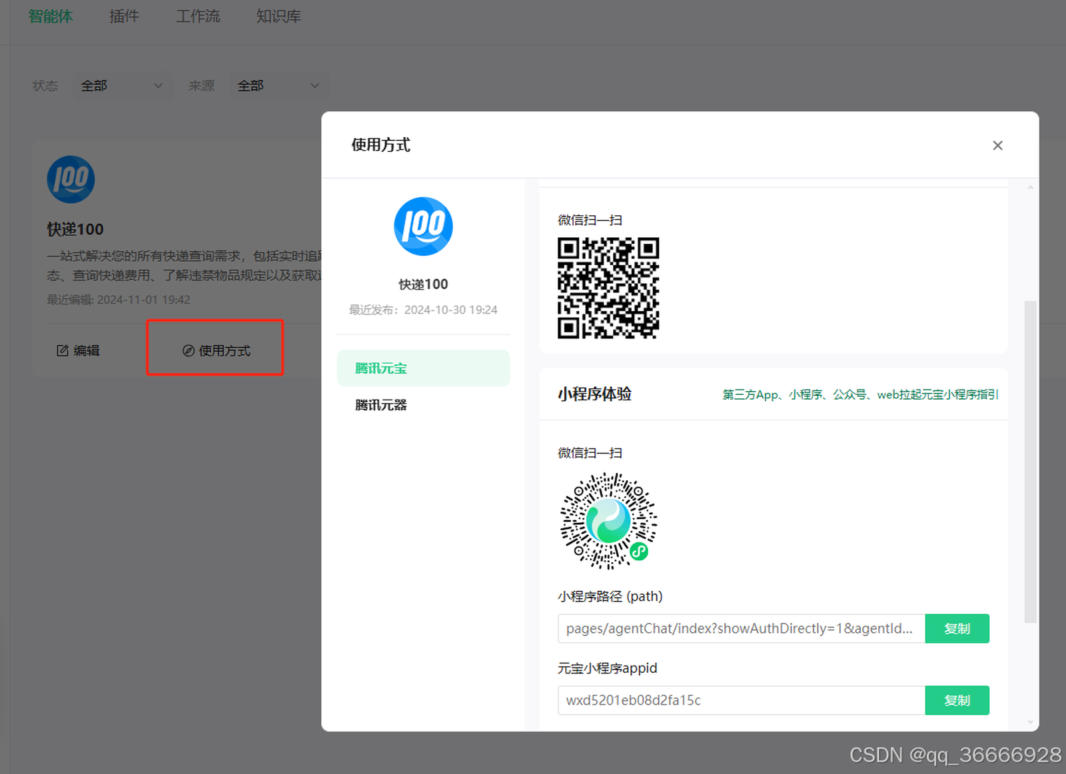Copy the 元宝小程序 appid
The width and height of the screenshot is (1066, 774).
[x=957, y=701]
